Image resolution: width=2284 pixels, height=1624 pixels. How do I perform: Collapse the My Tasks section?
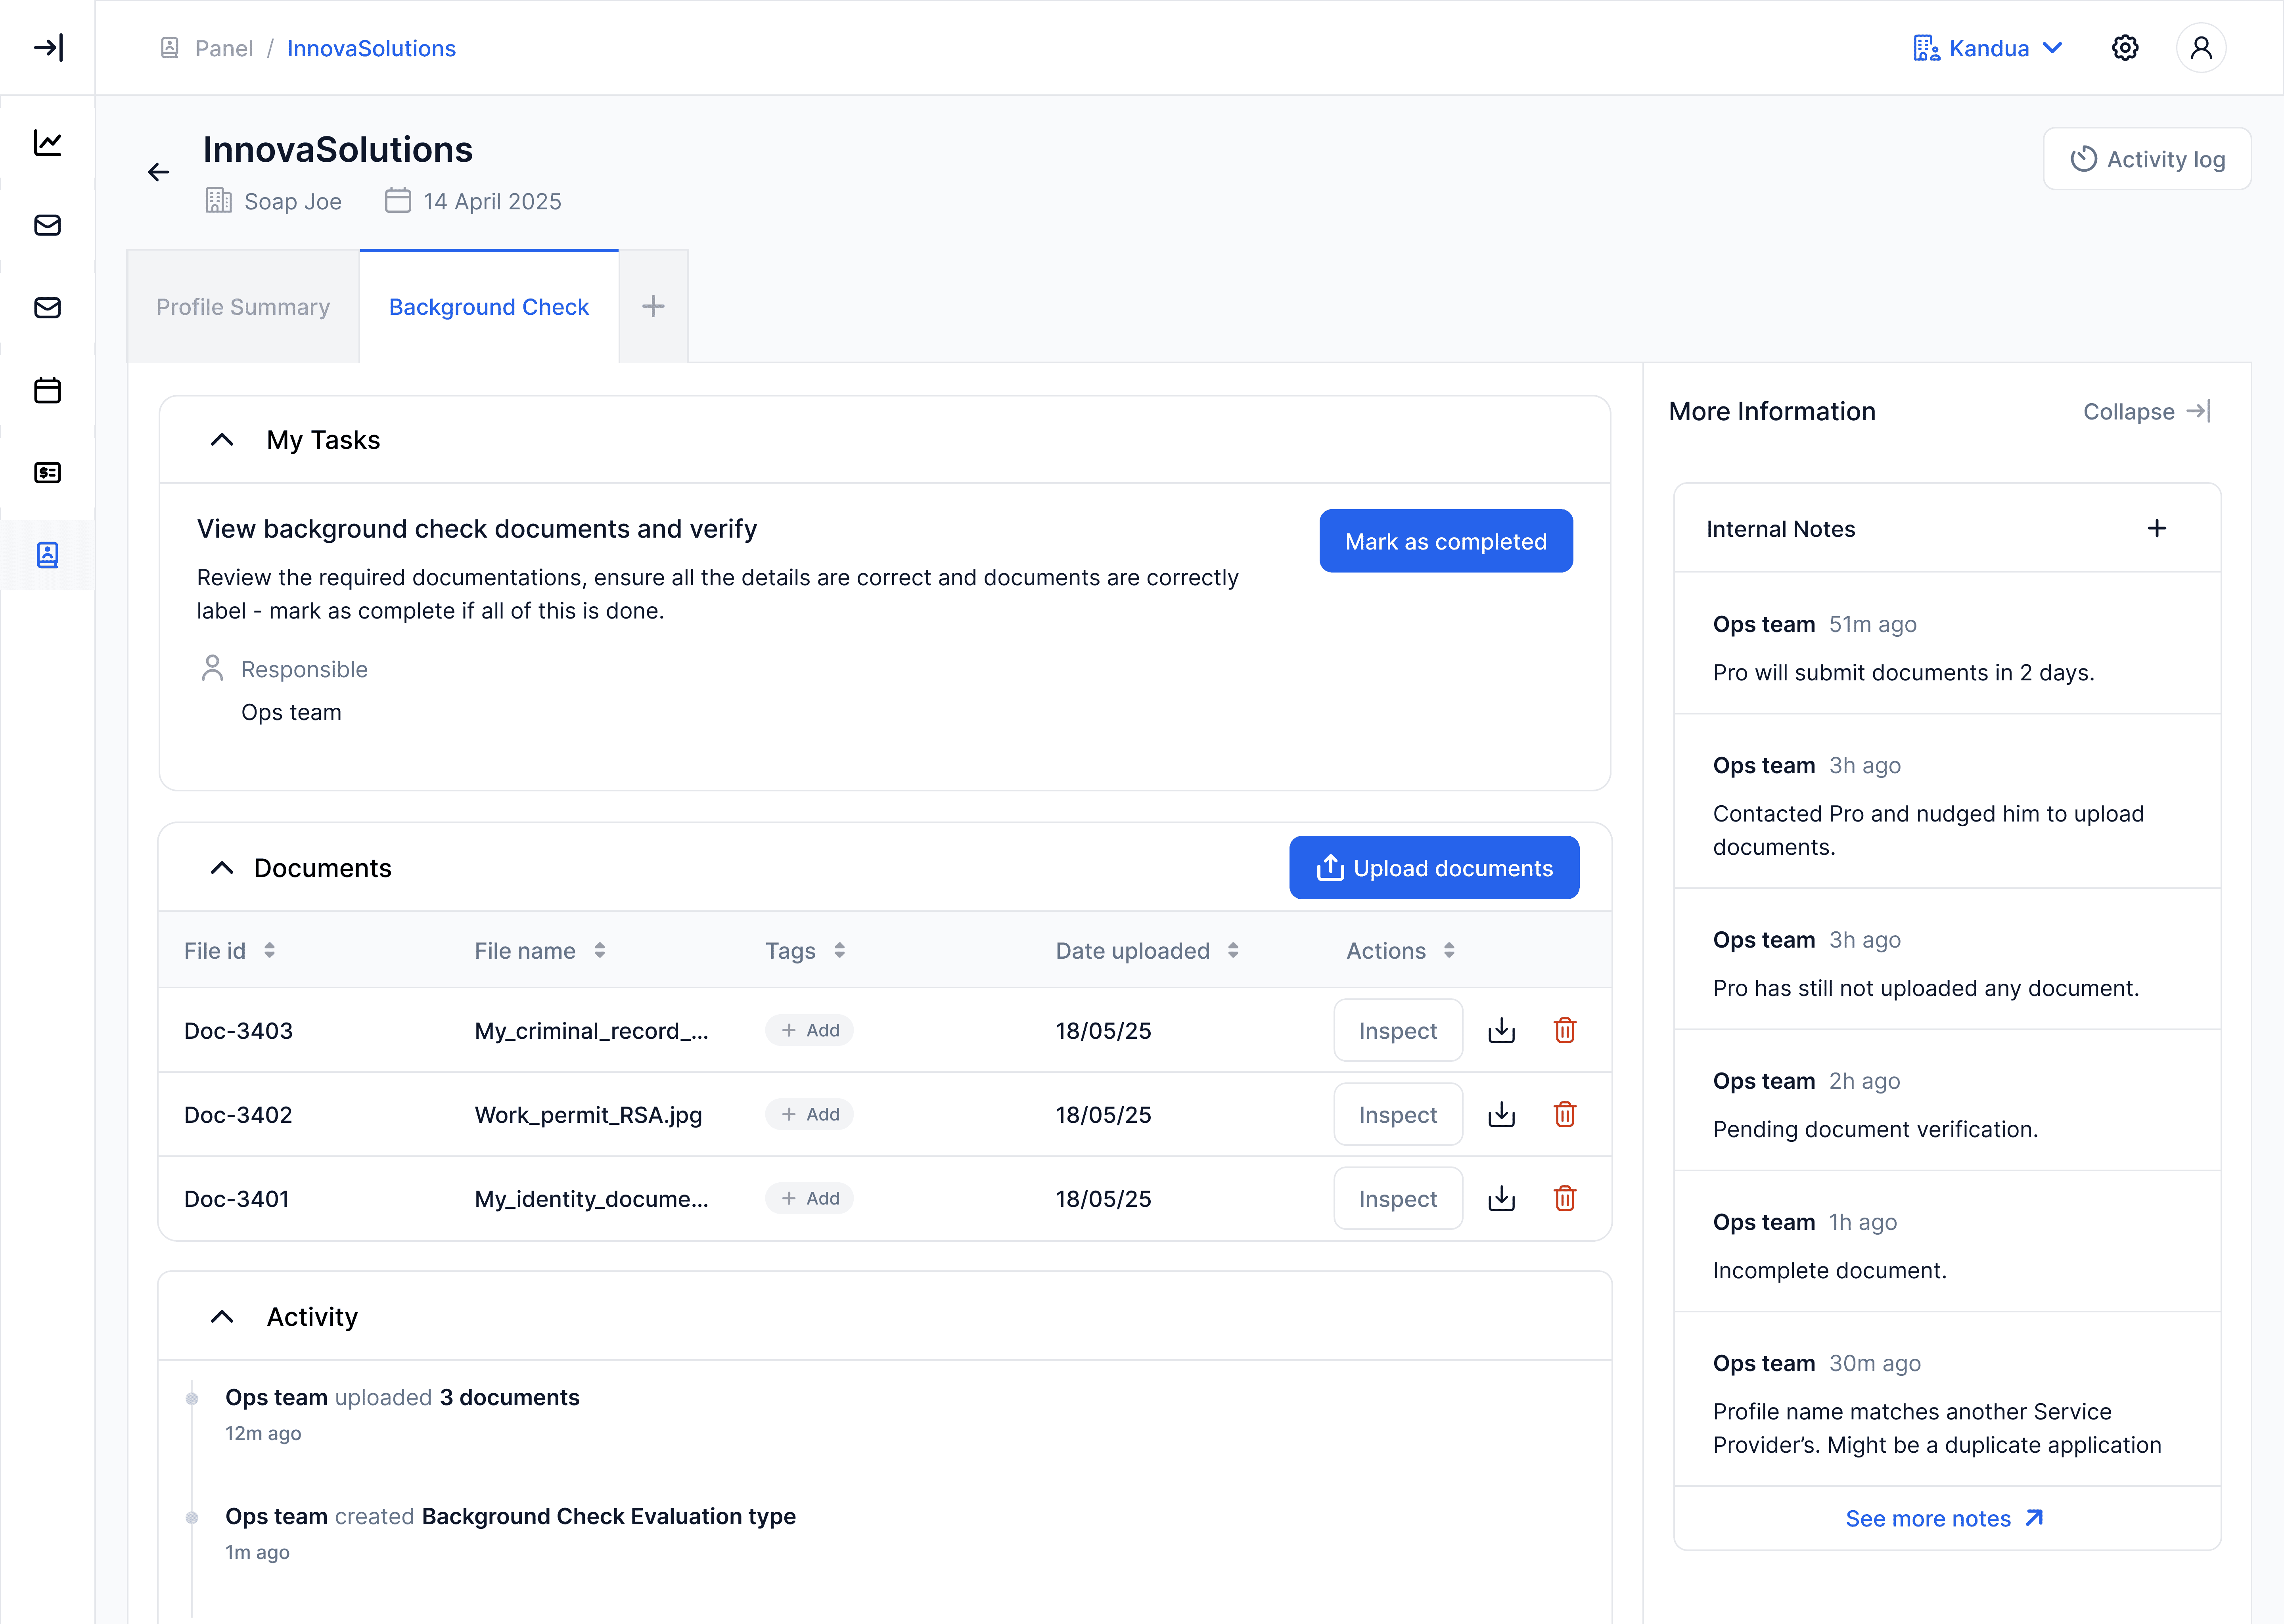point(222,440)
